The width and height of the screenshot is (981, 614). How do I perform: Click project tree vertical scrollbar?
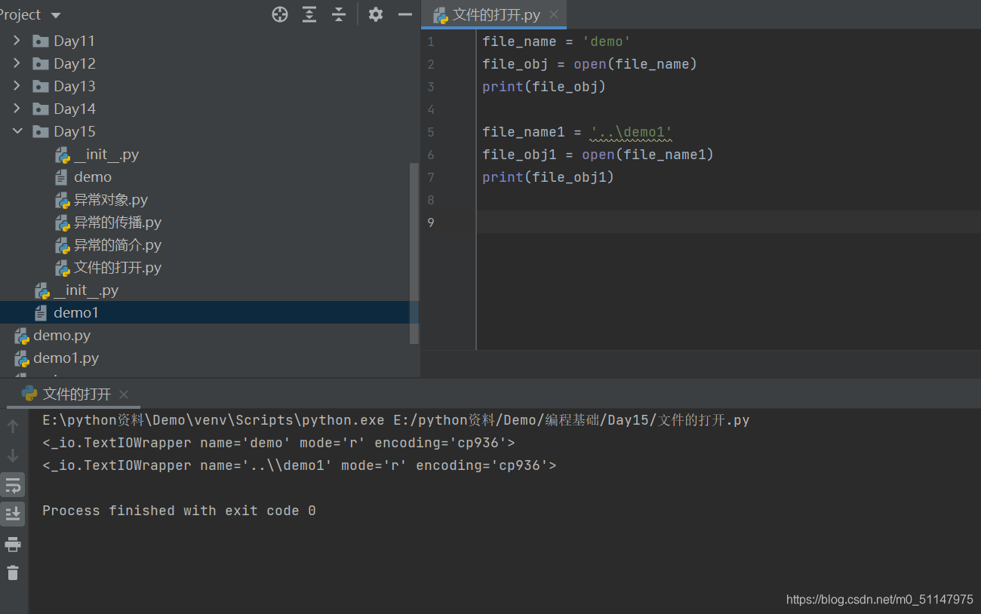(x=414, y=253)
